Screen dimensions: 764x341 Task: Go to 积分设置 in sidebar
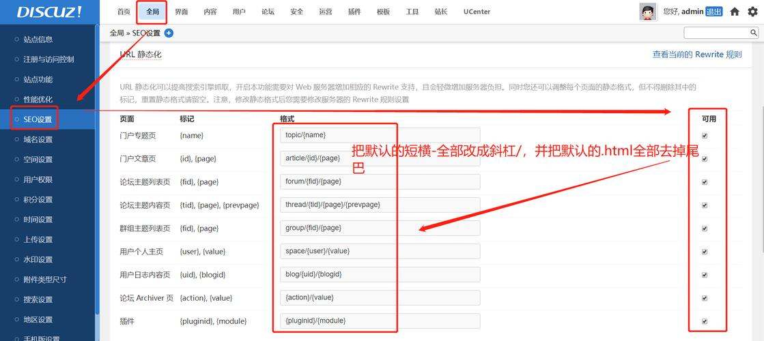(38, 199)
